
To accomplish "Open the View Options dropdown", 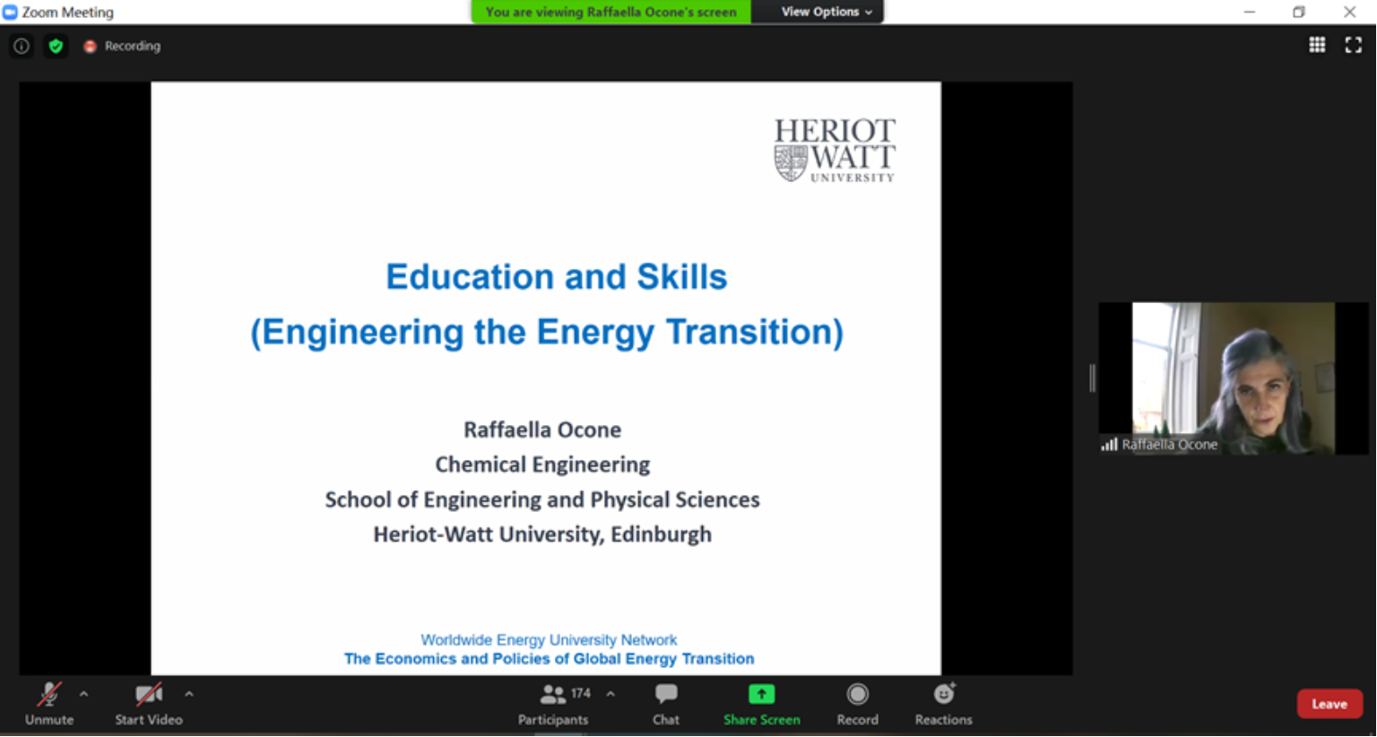I will pos(826,12).
